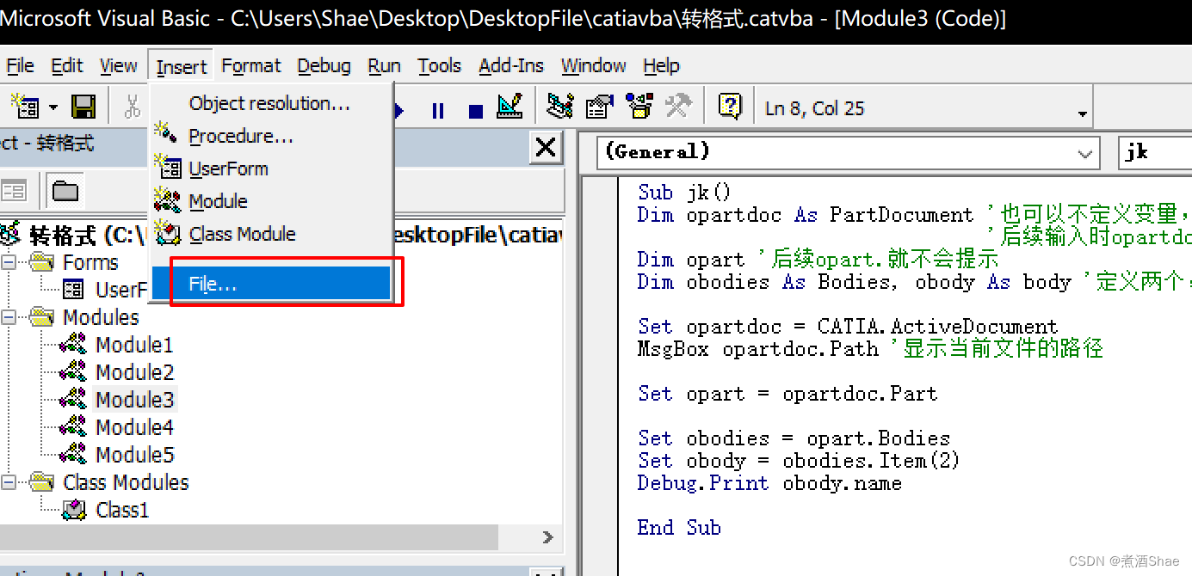The height and width of the screenshot is (576, 1192).
Task: Click the Help question mark icon
Action: pyautogui.click(x=729, y=107)
